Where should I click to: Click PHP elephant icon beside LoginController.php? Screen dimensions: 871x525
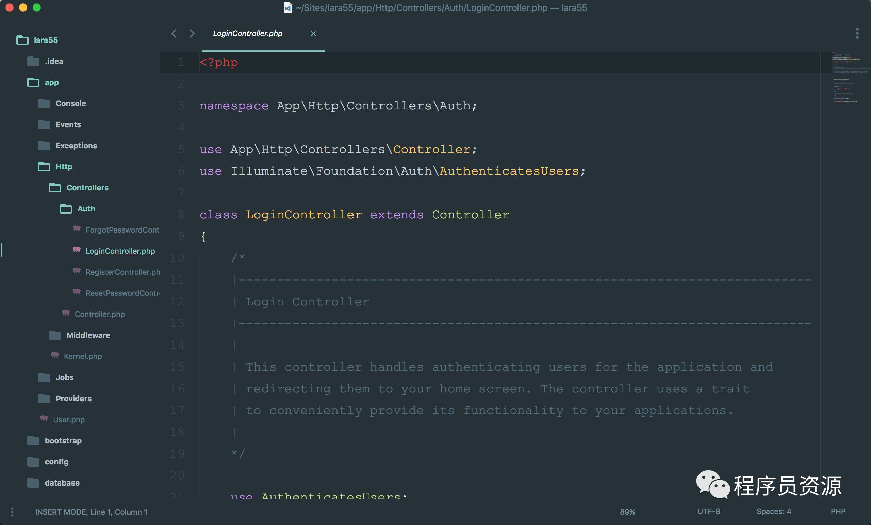77,250
